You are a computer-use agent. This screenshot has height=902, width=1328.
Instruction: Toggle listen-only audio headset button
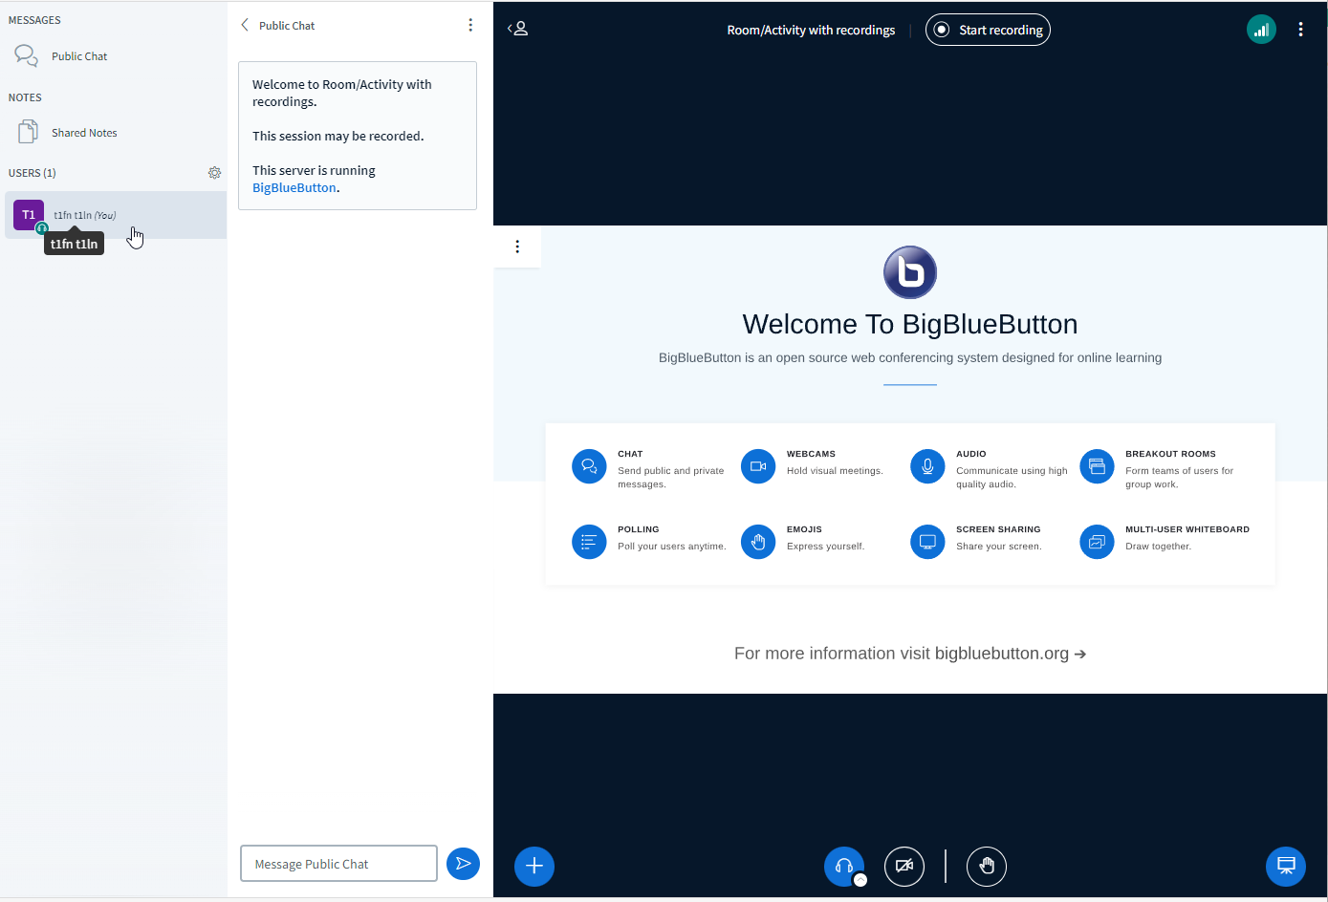click(x=843, y=866)
